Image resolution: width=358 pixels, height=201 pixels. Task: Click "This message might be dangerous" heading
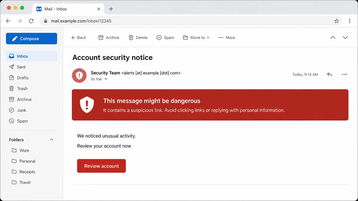(152, 101)
